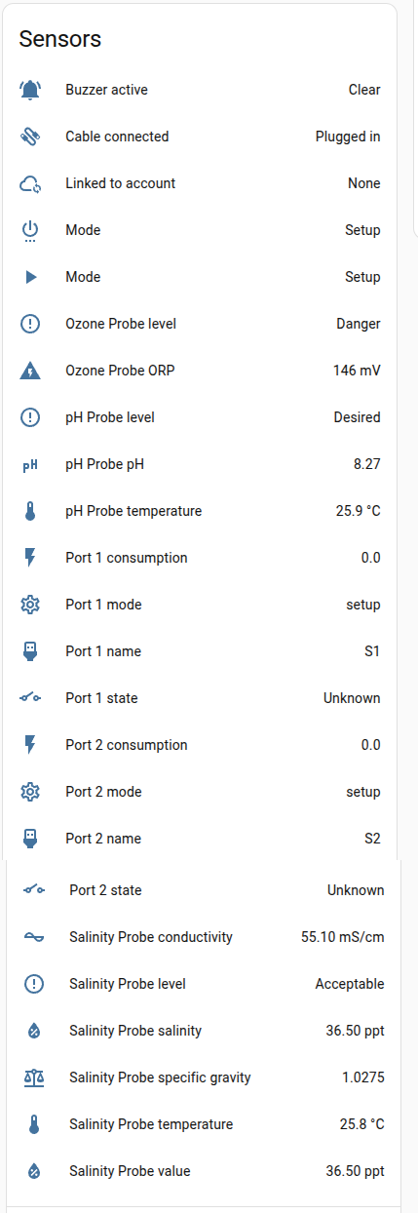Click the lightning bolt icon for Port 1 consumption
The image size is (418, 1214).
30,558
